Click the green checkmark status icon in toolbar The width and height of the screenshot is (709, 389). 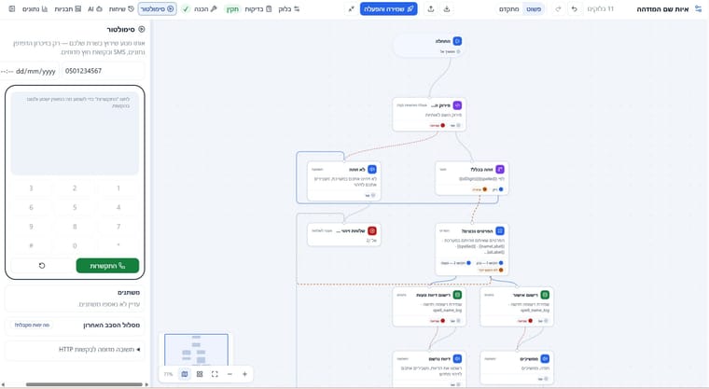[x=186, y=8]
